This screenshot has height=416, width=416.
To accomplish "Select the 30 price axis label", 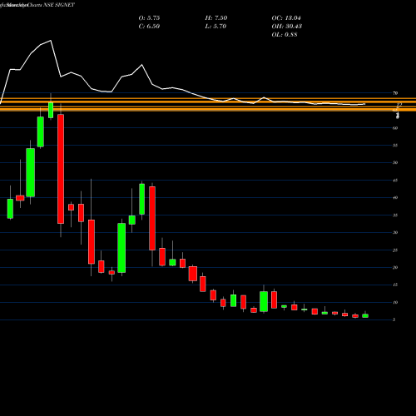I will [x=395, y=232].
